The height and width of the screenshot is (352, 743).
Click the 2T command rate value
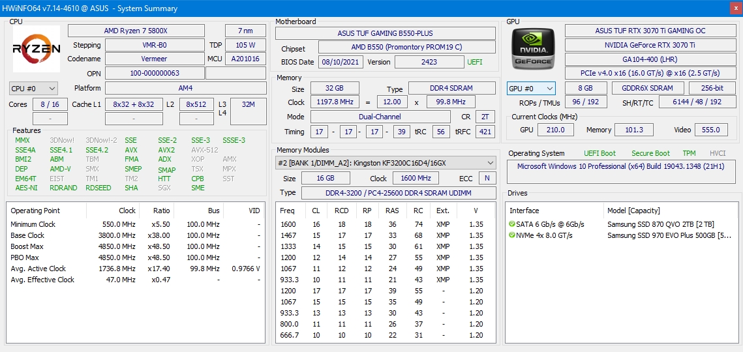tap(485, 117)
